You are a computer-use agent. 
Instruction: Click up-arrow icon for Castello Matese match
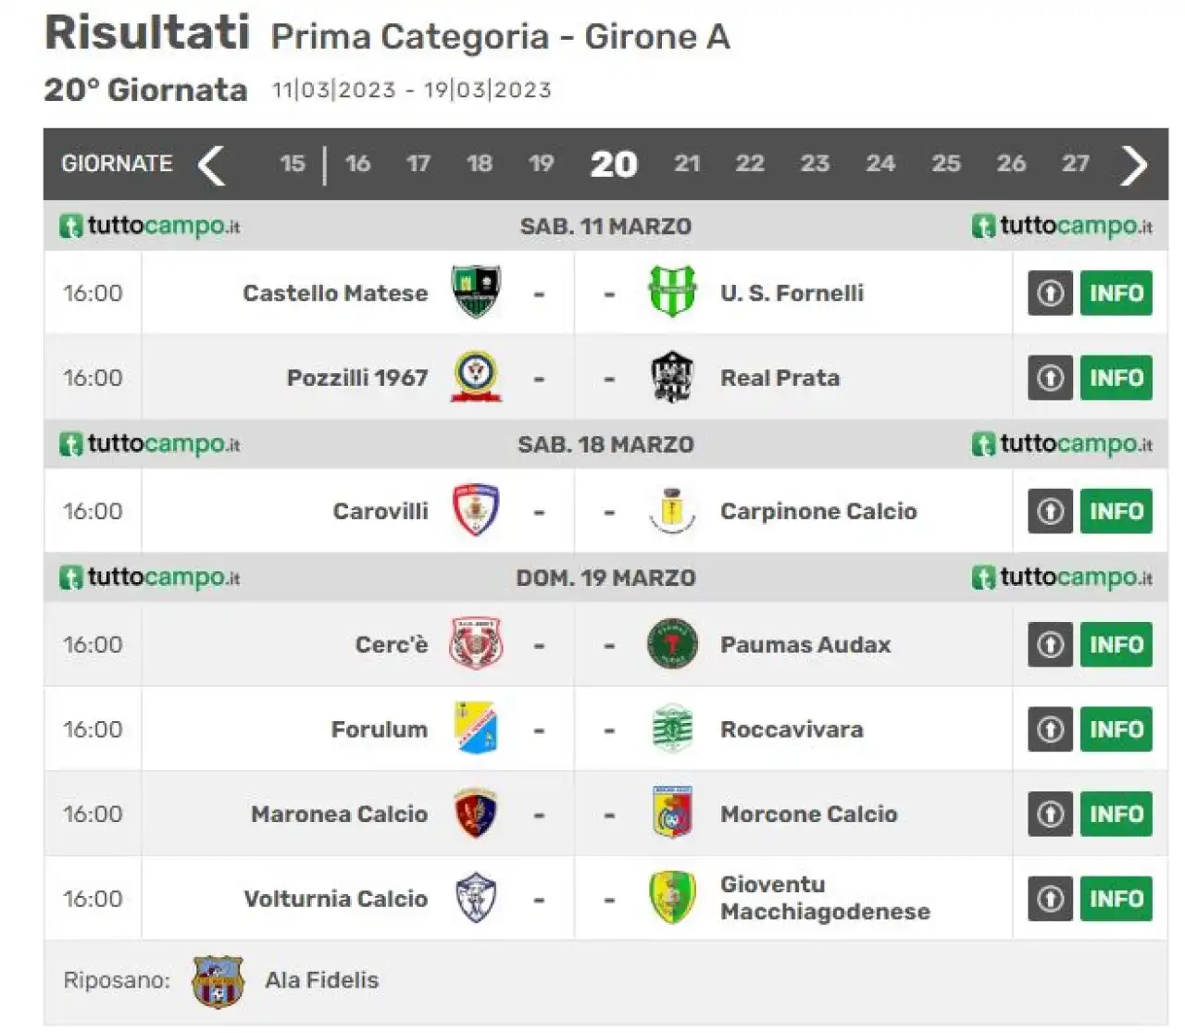click(1050, 293)
